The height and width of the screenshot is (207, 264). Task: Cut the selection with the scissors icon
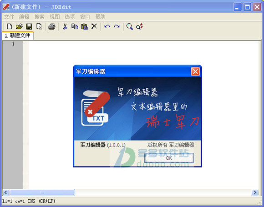(x=65, y=26)
